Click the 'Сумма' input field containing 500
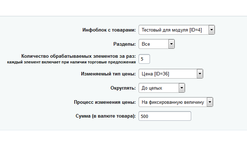 [165, 117]
